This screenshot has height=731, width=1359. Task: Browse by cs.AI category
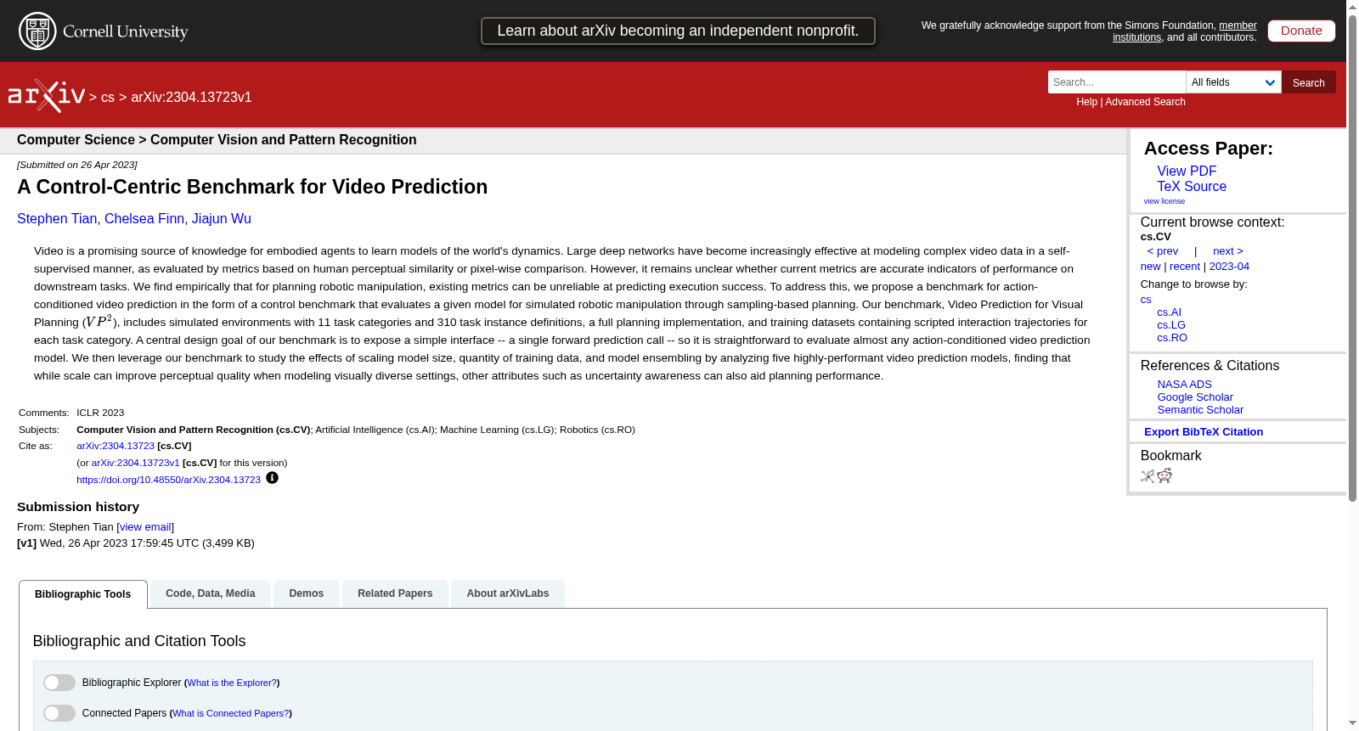(1169, 312)
